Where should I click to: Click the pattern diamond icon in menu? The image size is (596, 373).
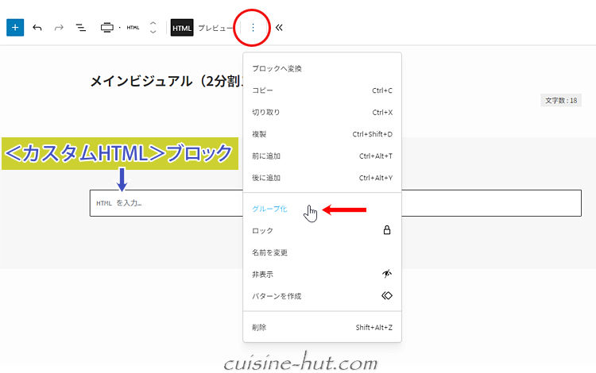(x=387, y=295)
